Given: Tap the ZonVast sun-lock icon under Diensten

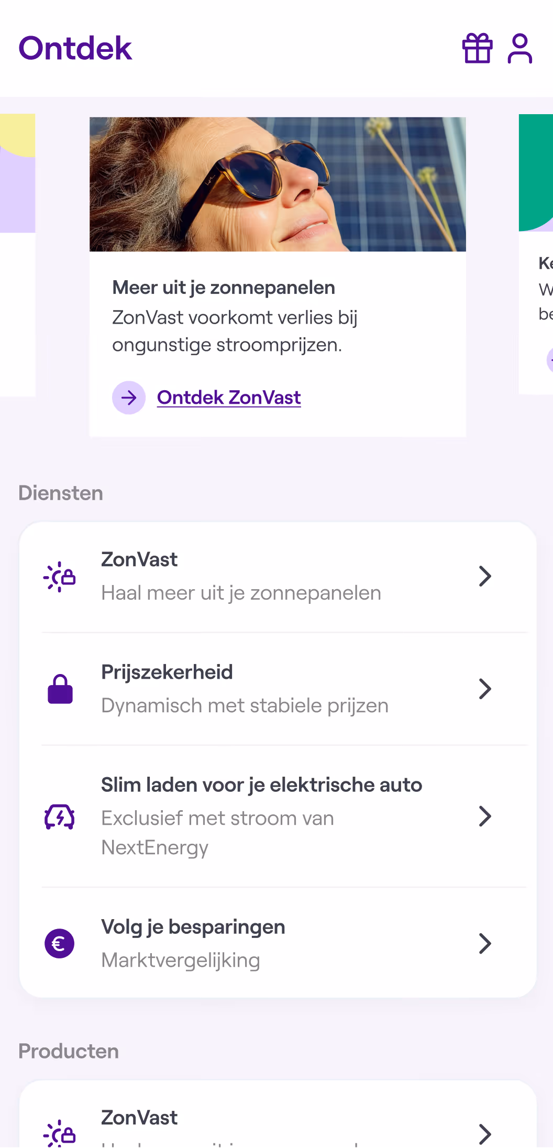Looking at the screenshot, I should (x=59, y=577).
